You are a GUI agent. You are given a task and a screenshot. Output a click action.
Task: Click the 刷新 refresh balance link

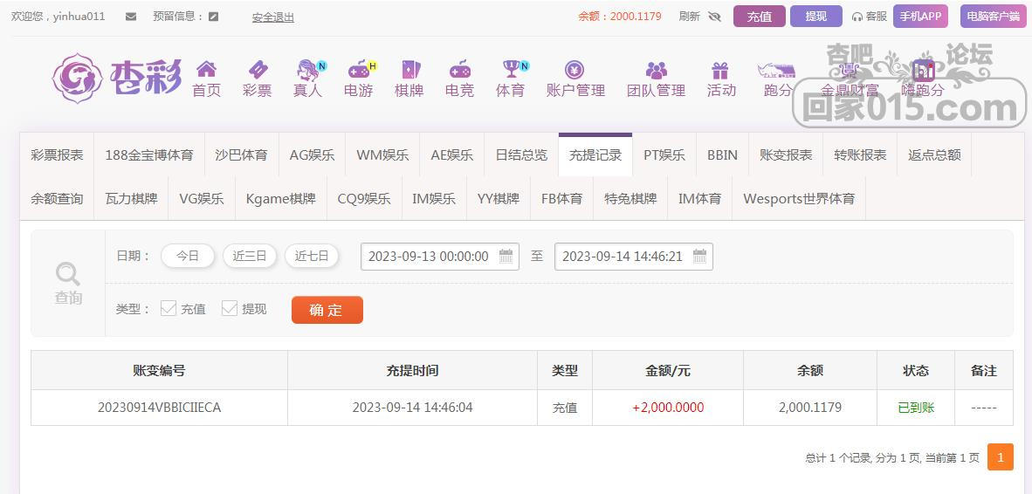coord(689,17)
